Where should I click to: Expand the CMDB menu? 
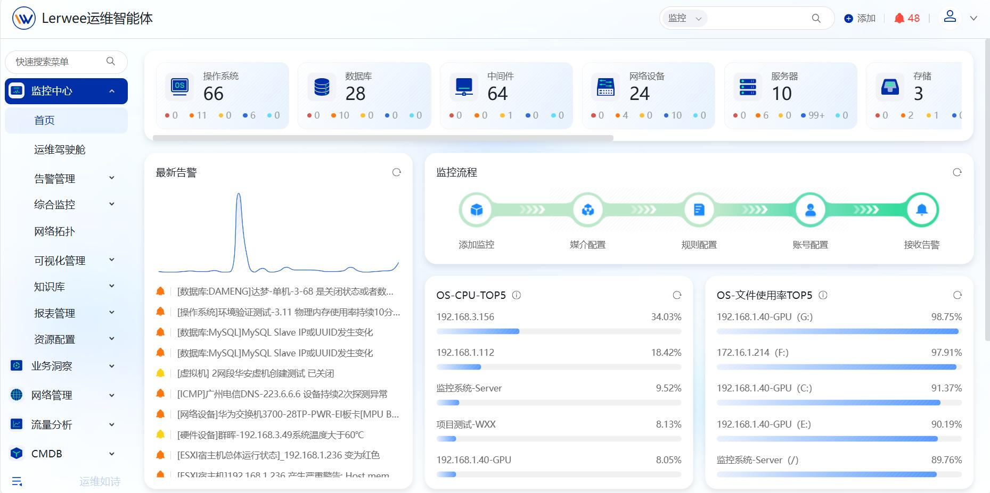click(x=112, y=454)
